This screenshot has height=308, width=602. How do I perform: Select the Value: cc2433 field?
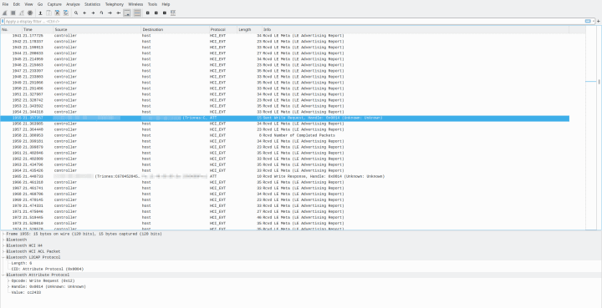point(26,292)
